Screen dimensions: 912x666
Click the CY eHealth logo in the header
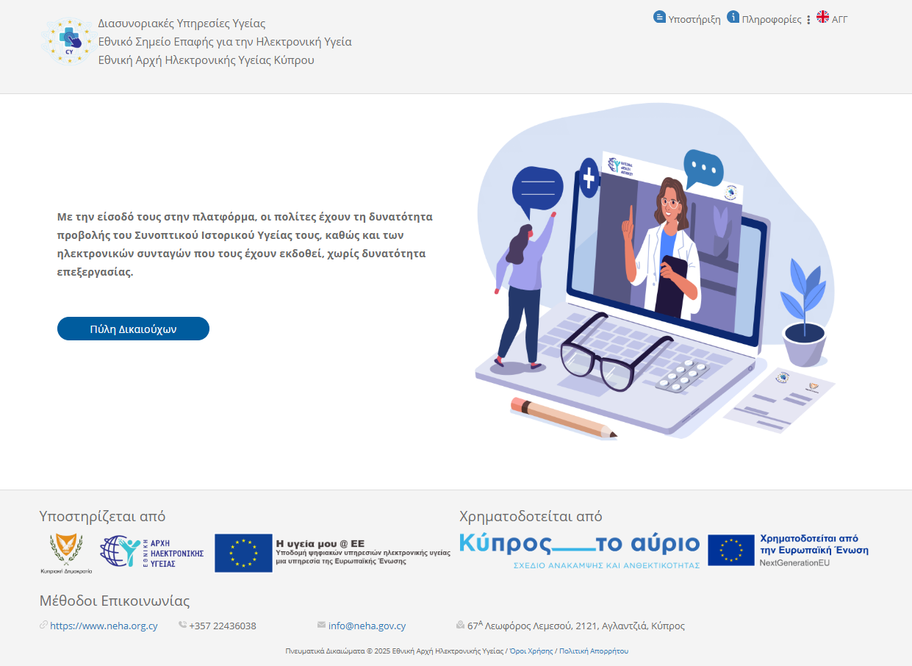pyautogui.click(x=68, y=42)
